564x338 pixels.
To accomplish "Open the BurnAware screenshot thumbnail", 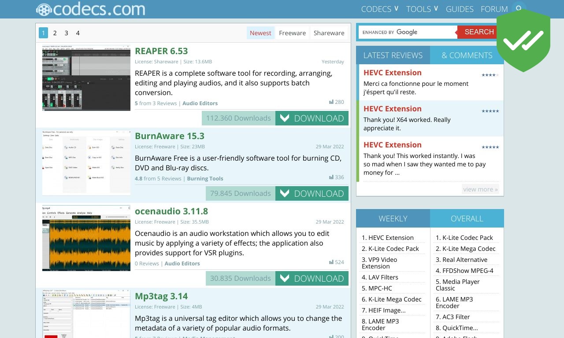I will click(86, 162).
